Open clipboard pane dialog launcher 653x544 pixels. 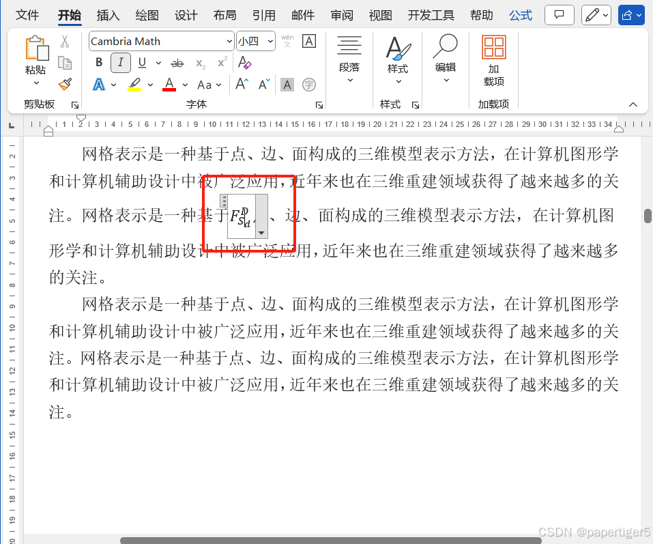75,105
